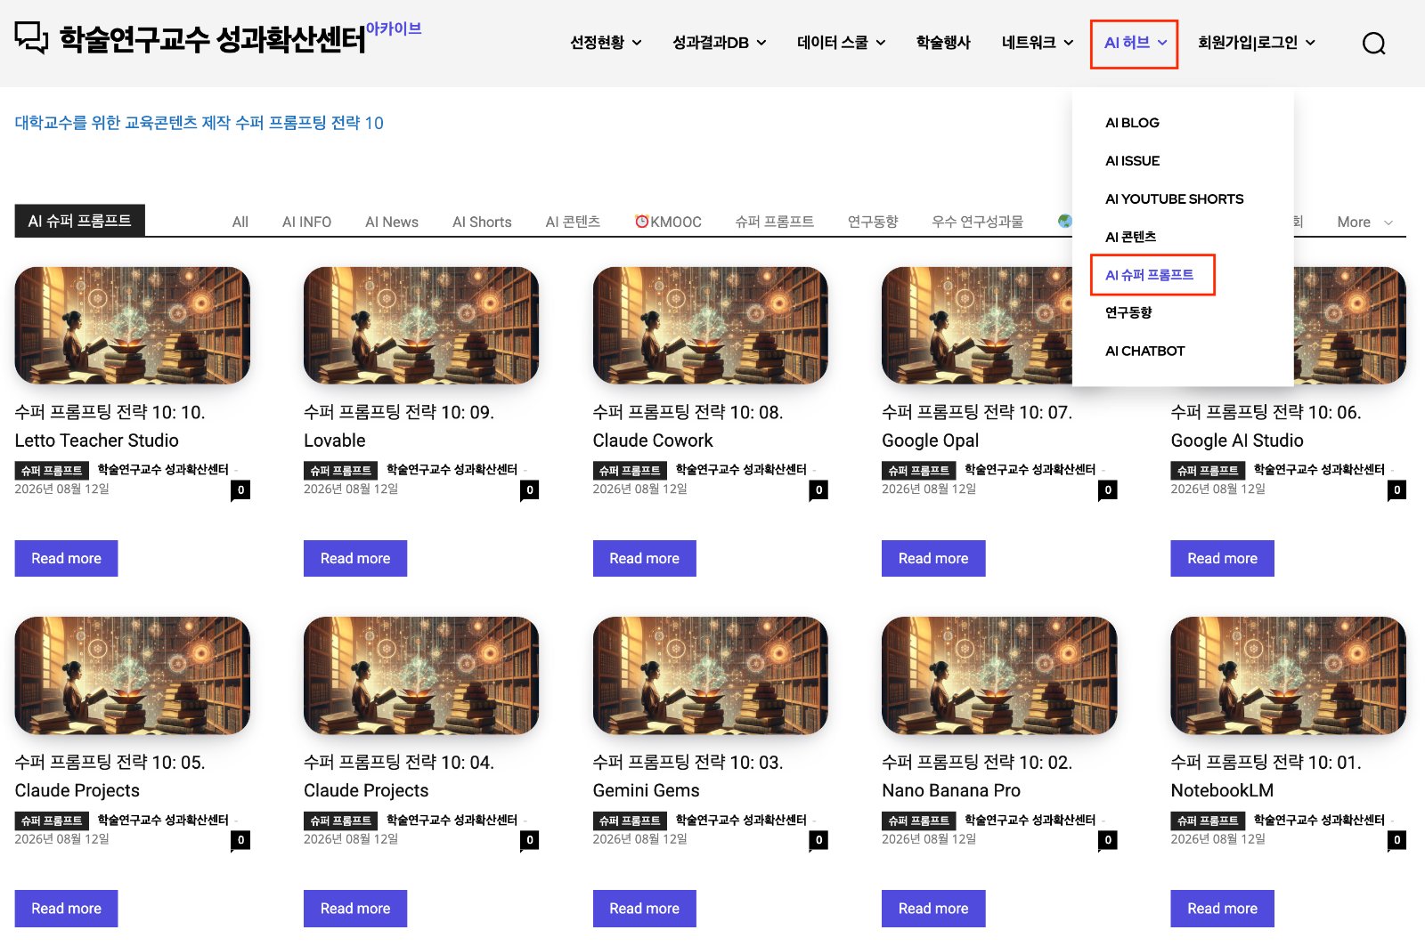Switch to the All filter tab

[x=240, y=222]
